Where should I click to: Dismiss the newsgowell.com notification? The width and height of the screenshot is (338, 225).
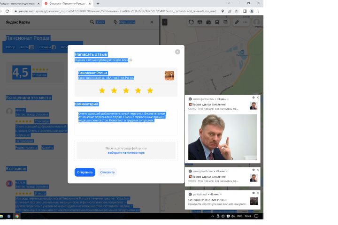(x=258, y=170)
